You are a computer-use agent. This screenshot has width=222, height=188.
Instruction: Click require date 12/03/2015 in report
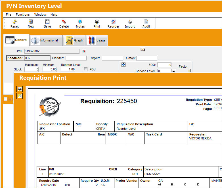pos(48,185)
